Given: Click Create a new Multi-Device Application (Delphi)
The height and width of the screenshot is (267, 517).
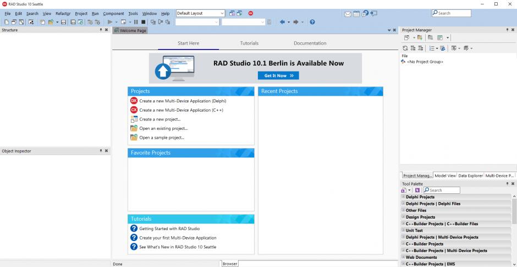Looking at the screenshot, I should pyautogui.click(x=183, y=101).
